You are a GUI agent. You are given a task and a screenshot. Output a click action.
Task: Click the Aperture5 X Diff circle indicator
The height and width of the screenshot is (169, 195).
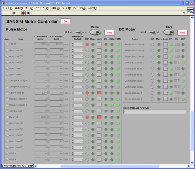click(x=87, y=75)
